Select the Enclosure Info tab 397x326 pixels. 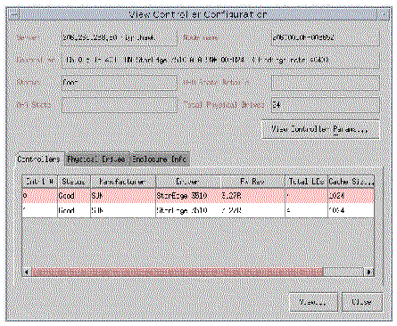tap(160, 159)
